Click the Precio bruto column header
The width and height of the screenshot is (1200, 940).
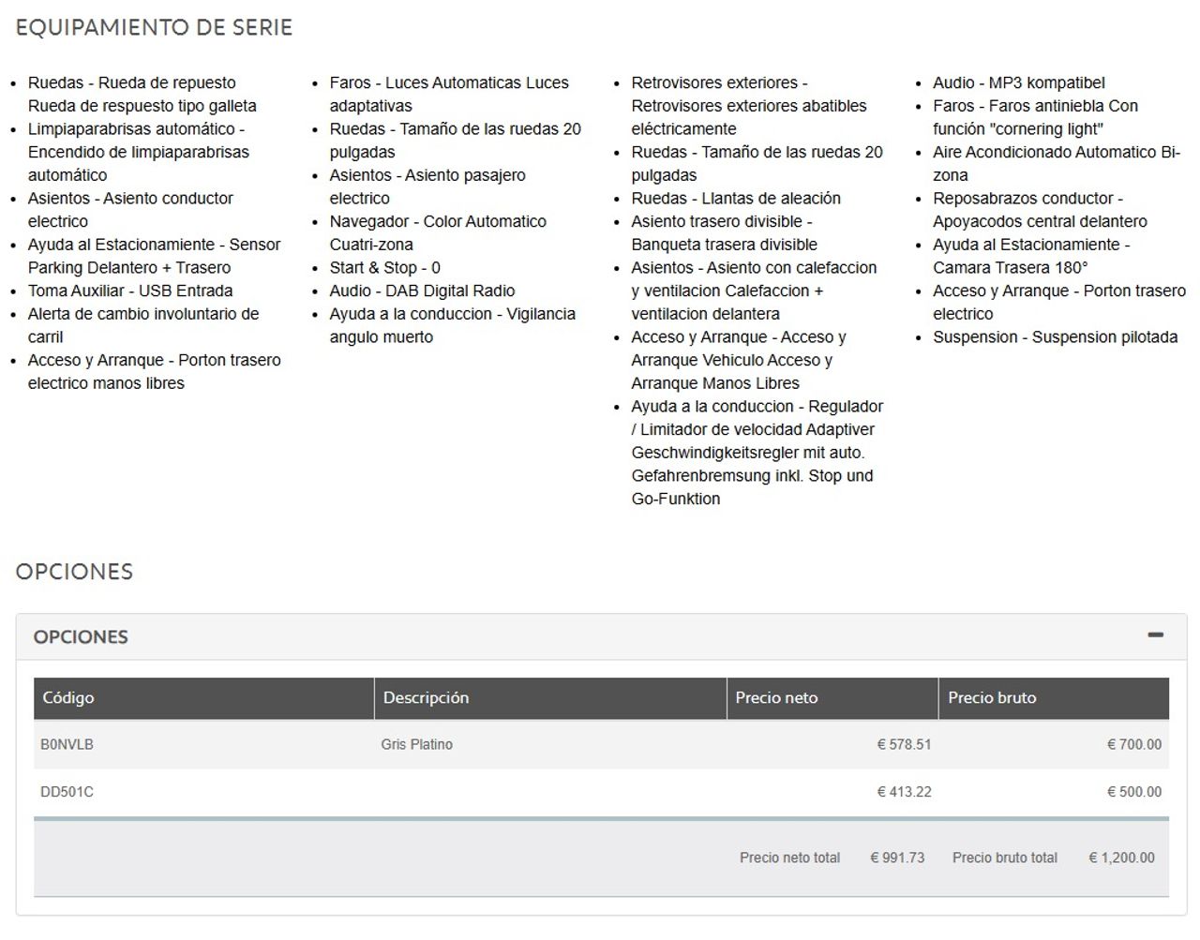[x=992, y=698]
